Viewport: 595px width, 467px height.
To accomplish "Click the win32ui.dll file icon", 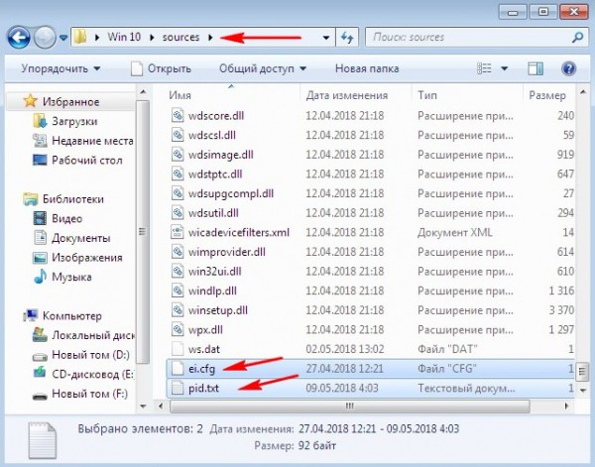I will (178, 272).
